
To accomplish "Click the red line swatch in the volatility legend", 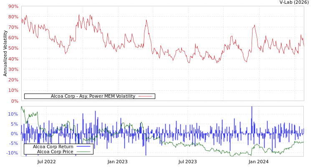I will [145, 96].
